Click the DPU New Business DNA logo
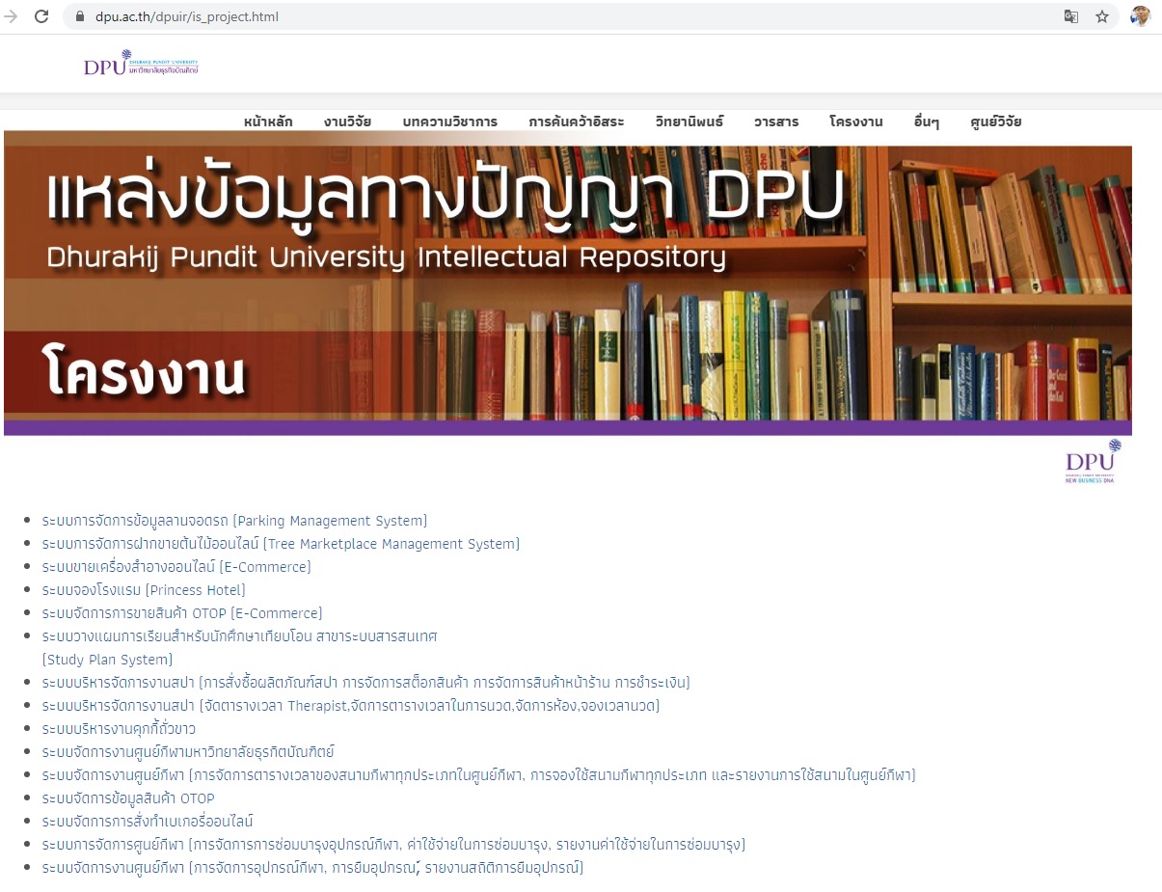1162x892 pixels. pos(1094,461)
